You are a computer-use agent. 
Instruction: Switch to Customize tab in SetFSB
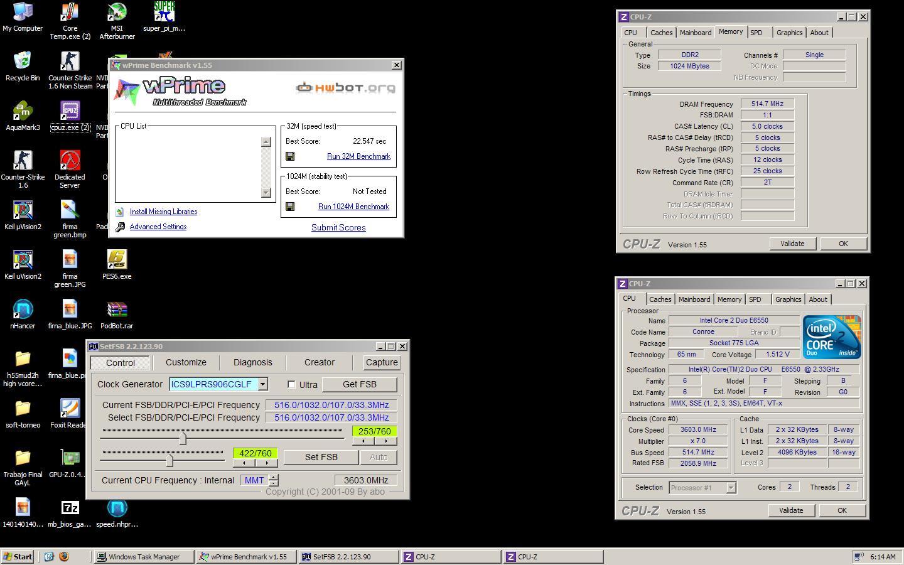(186, 362)
